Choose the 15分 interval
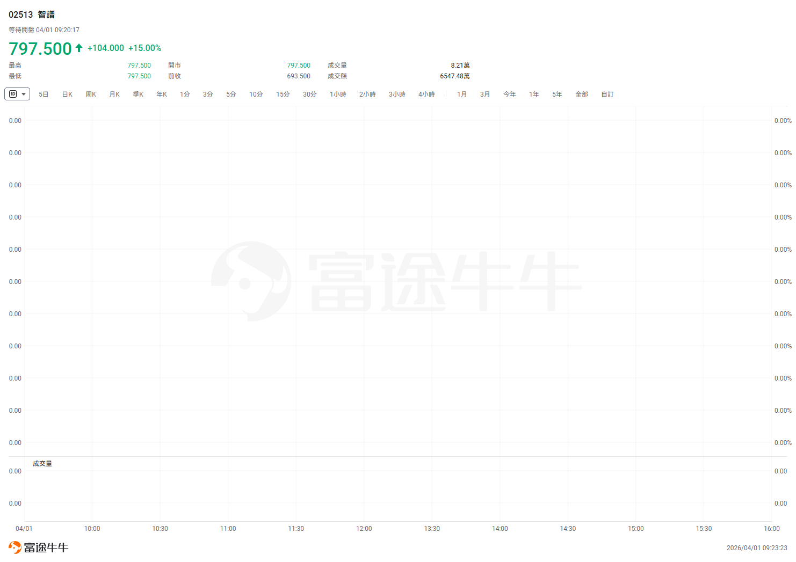Viewport: 796px width, 562px height. coord(283,94)
